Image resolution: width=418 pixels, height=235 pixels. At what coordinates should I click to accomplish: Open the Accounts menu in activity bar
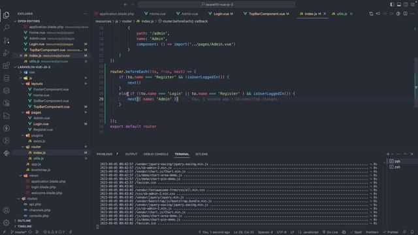pos(6,210)
